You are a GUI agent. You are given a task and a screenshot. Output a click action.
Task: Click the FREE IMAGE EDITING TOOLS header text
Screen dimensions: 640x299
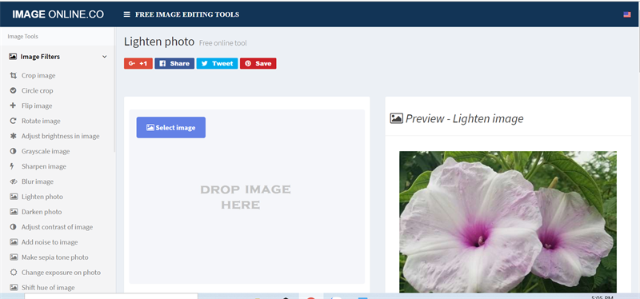(187, 14)
